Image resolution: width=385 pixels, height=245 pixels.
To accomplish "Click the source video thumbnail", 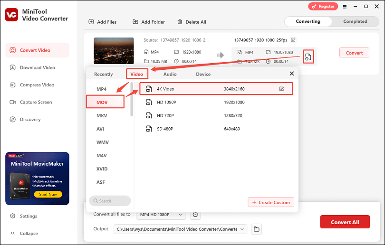I will tap(114, 51).
